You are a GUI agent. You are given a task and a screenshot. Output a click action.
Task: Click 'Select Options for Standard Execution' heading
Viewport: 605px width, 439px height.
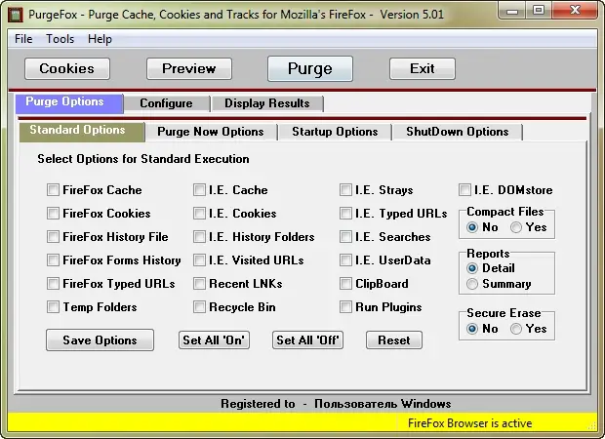(143, 159)
